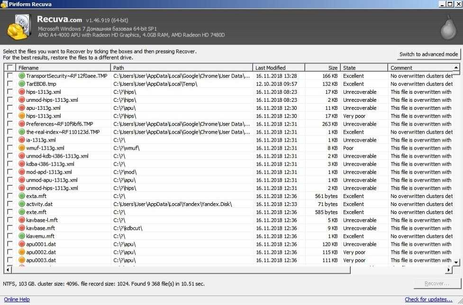Switch to advanced mode

(x=428, y=54)
